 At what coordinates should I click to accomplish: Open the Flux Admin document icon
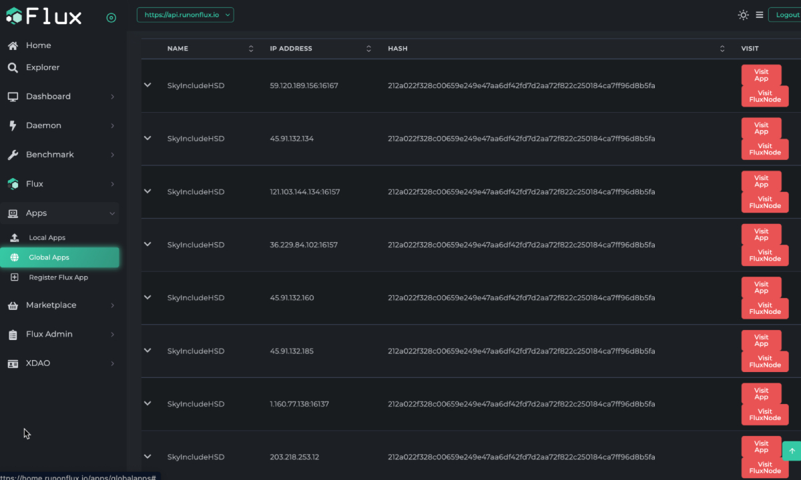pyautogui.click(x=13, y=334)
